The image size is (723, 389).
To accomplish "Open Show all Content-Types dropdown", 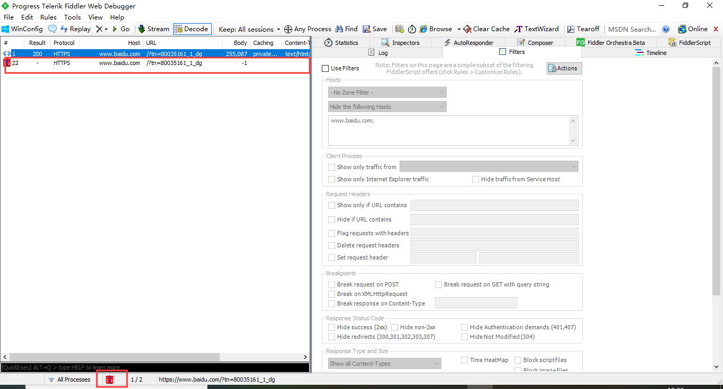I will (385, 364).
